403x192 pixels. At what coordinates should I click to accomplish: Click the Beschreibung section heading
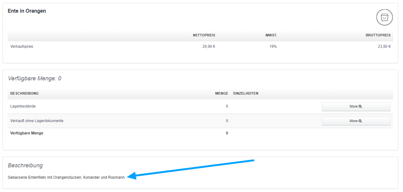click(25, 165)
